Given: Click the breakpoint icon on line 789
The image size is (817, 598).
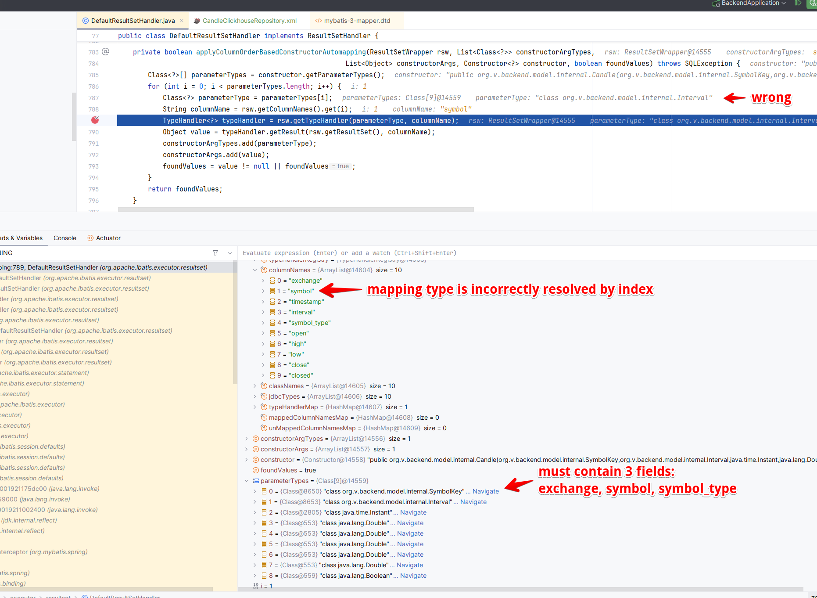Looking at the screenshot, I should (x=95, y=120).
